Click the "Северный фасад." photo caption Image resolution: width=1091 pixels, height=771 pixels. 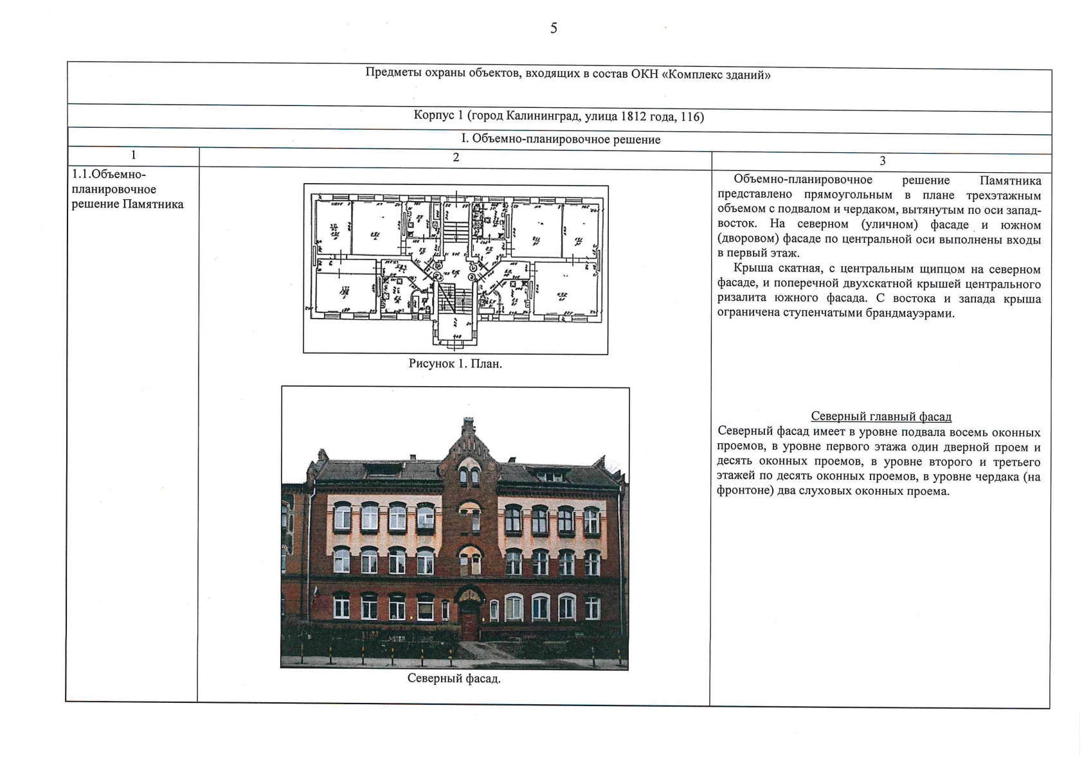(454, 678)
